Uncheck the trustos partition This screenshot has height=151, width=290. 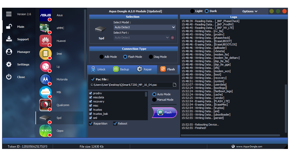click(90, 110)
